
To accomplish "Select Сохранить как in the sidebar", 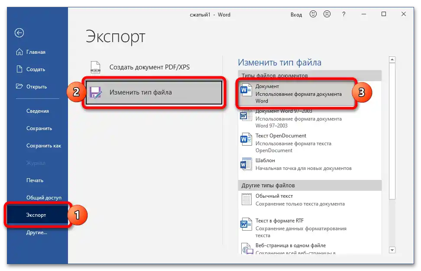I will click(x=37, y=145).
